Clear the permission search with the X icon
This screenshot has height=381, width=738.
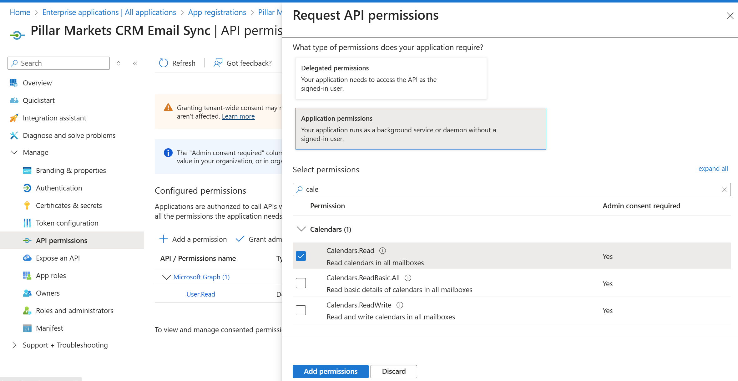[725, 190]
